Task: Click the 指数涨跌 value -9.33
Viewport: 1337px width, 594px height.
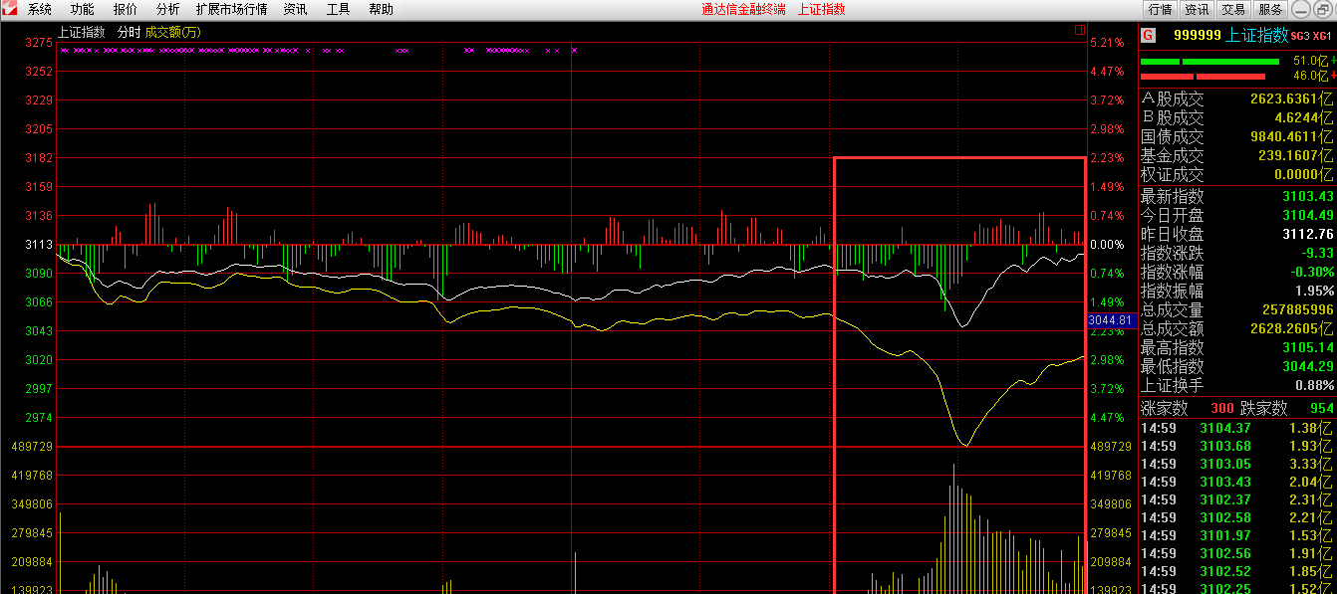Action: [x=1316, y=253]
